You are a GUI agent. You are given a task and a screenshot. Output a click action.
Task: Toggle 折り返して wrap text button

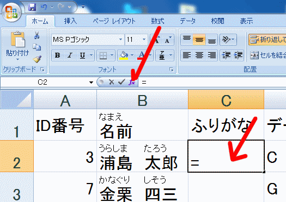click(x=267, y=40)
